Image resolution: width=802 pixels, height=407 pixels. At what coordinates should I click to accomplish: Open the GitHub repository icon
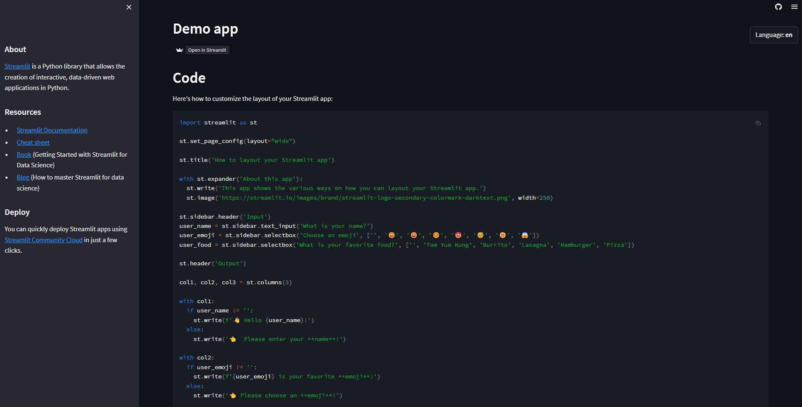pyautogui.click(x=778, y=7)
